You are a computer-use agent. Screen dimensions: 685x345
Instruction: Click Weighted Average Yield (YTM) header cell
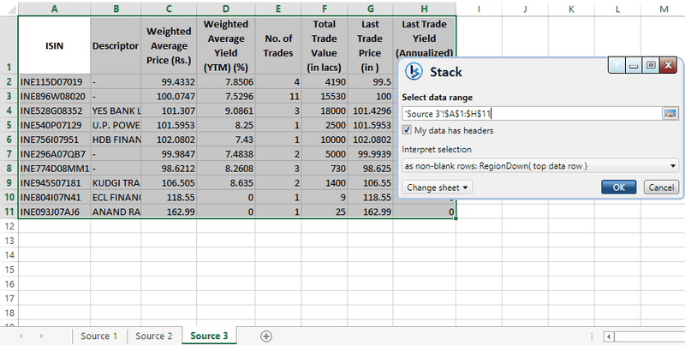[226, 45]
